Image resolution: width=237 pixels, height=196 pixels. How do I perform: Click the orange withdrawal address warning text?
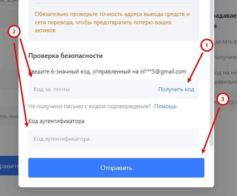(112, 22)
